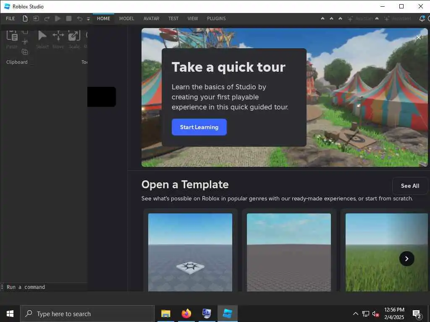Click the command bar drag handle dots
Screen dimensions: 430x322
2,287
